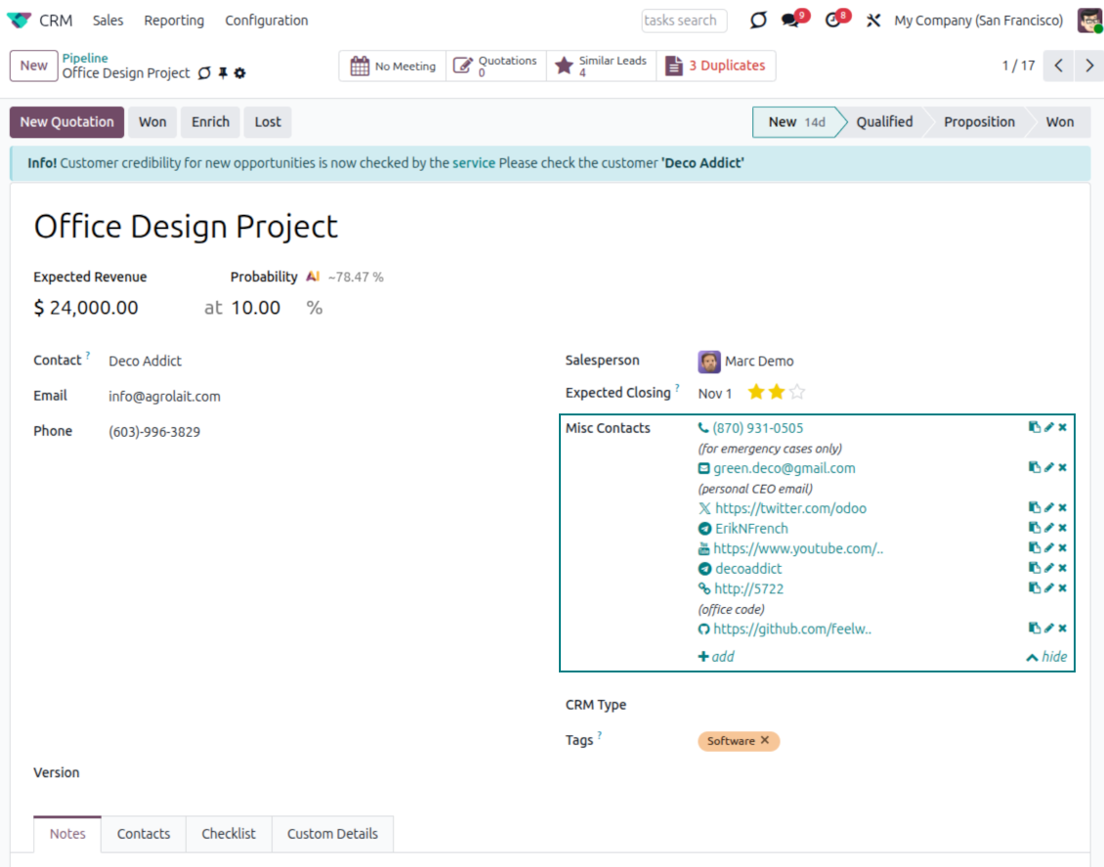1104x867 pixels.
Task: Collapse Misc Contacts with hide
Action: point(1046,657)
